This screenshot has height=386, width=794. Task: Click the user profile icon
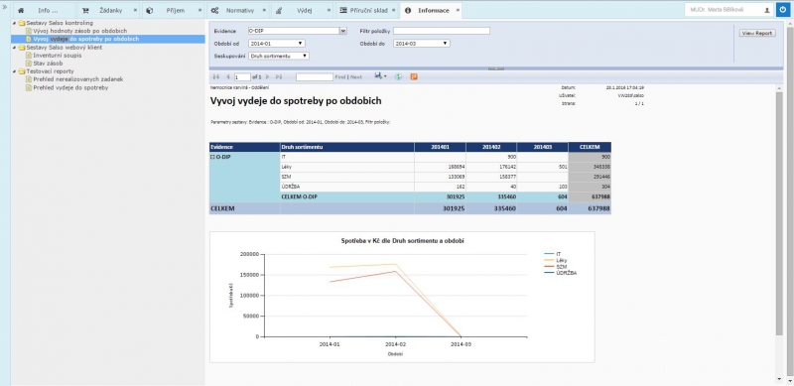click(766, 10)
